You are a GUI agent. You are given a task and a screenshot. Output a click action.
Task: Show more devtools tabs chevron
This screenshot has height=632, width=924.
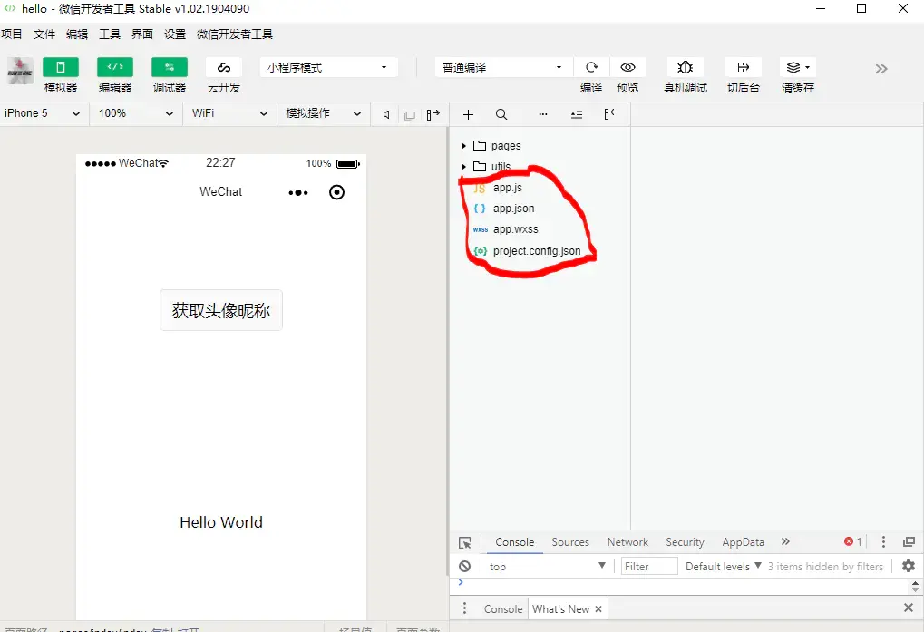click(x=785, y=541)
